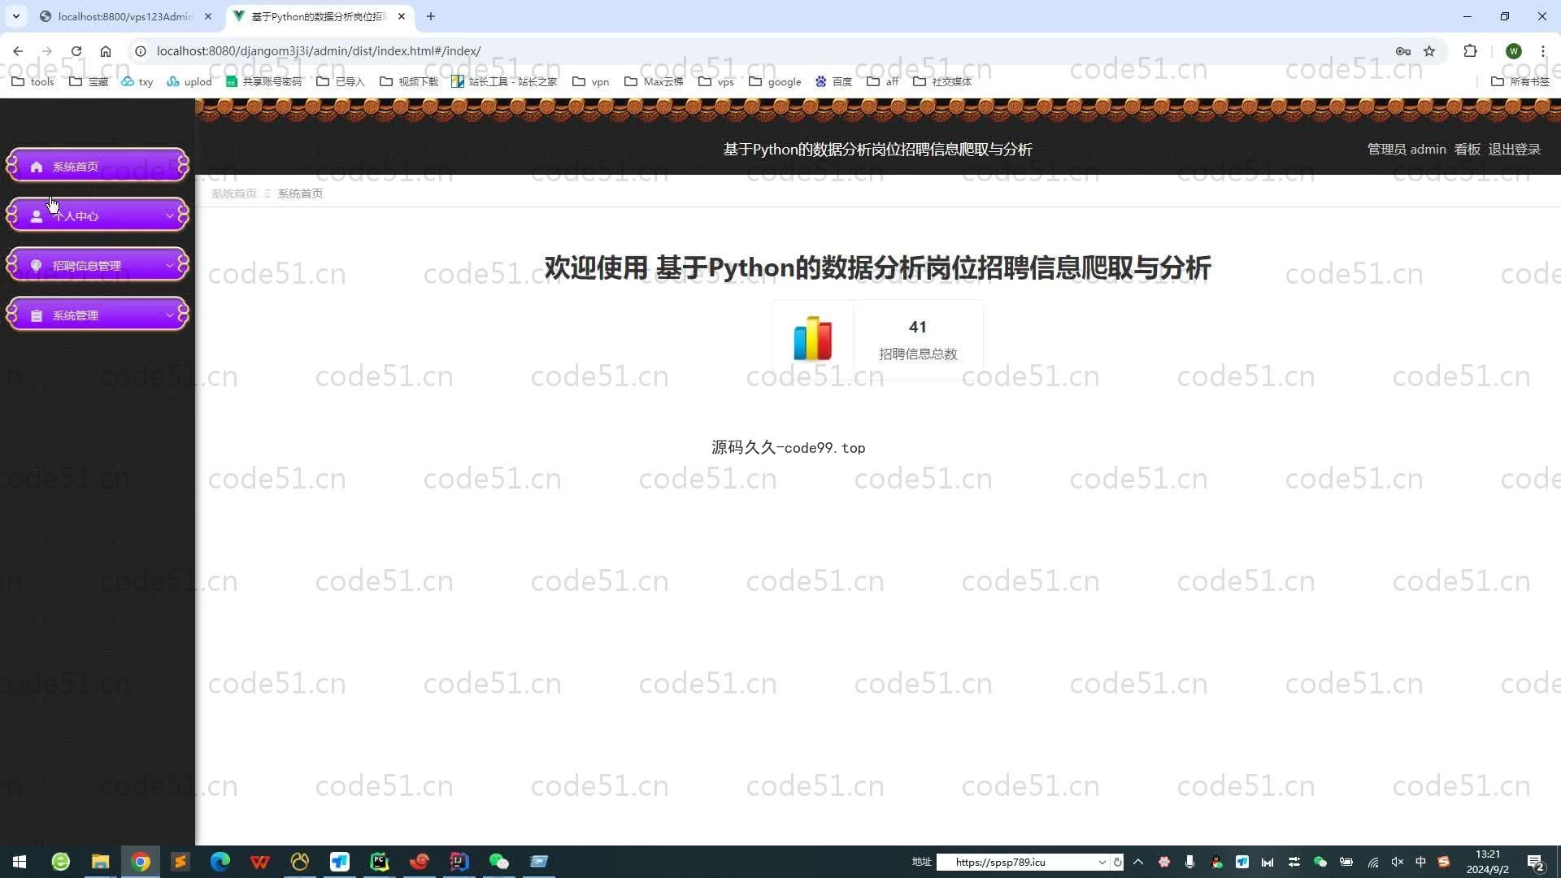This screenshot has height=878, width=1561.
Task: Open Sublime Text from taskbar
Action: pos(180,862)
